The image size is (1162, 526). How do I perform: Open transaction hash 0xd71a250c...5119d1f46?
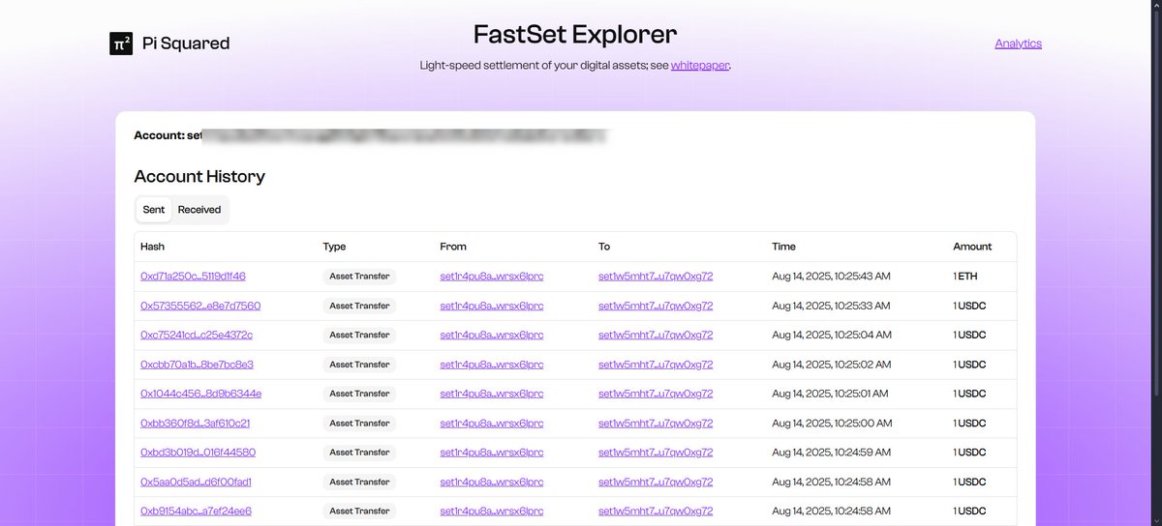tap(193, 277)
